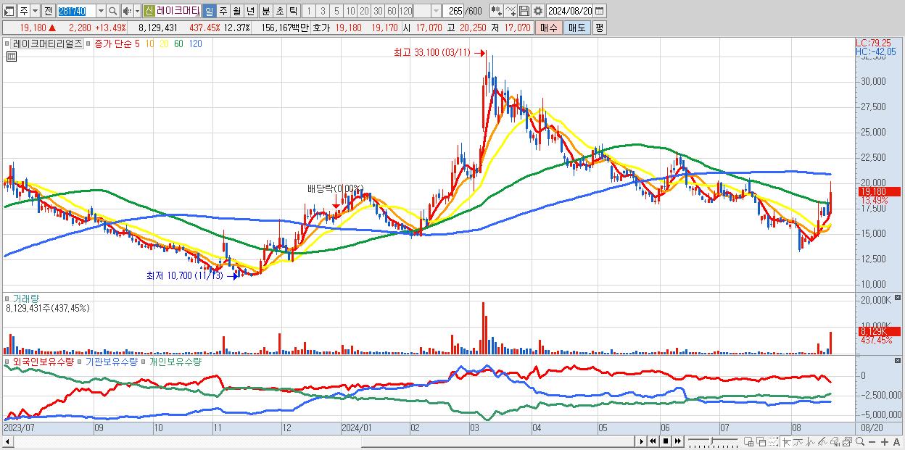Image resolution: width=905 pixels, height=450 pixels.
Task: Choose the 20 interval preset button
Action: coord(364,11)
